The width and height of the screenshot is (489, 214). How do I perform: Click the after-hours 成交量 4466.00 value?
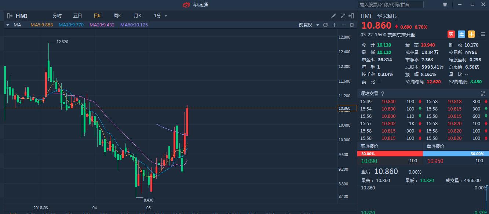tap(472, 181)
